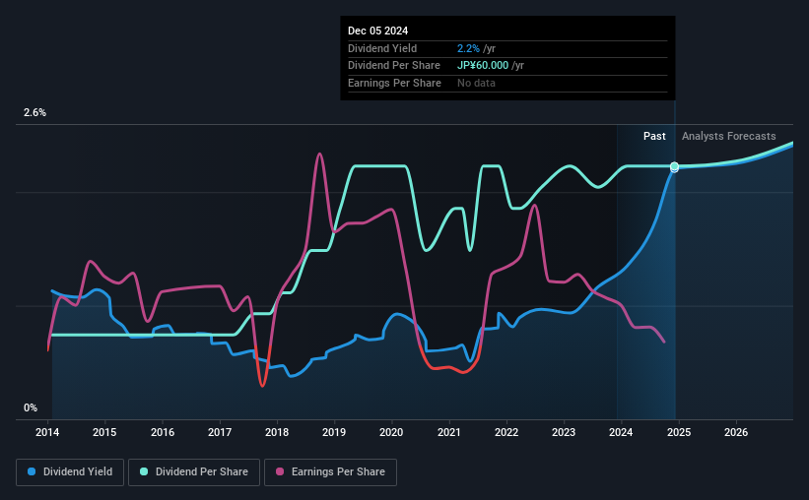The width and height of the screenshot is (809, 500).
Task: Select the 2020 x-axis year label
Action: (x=391, y=432)
